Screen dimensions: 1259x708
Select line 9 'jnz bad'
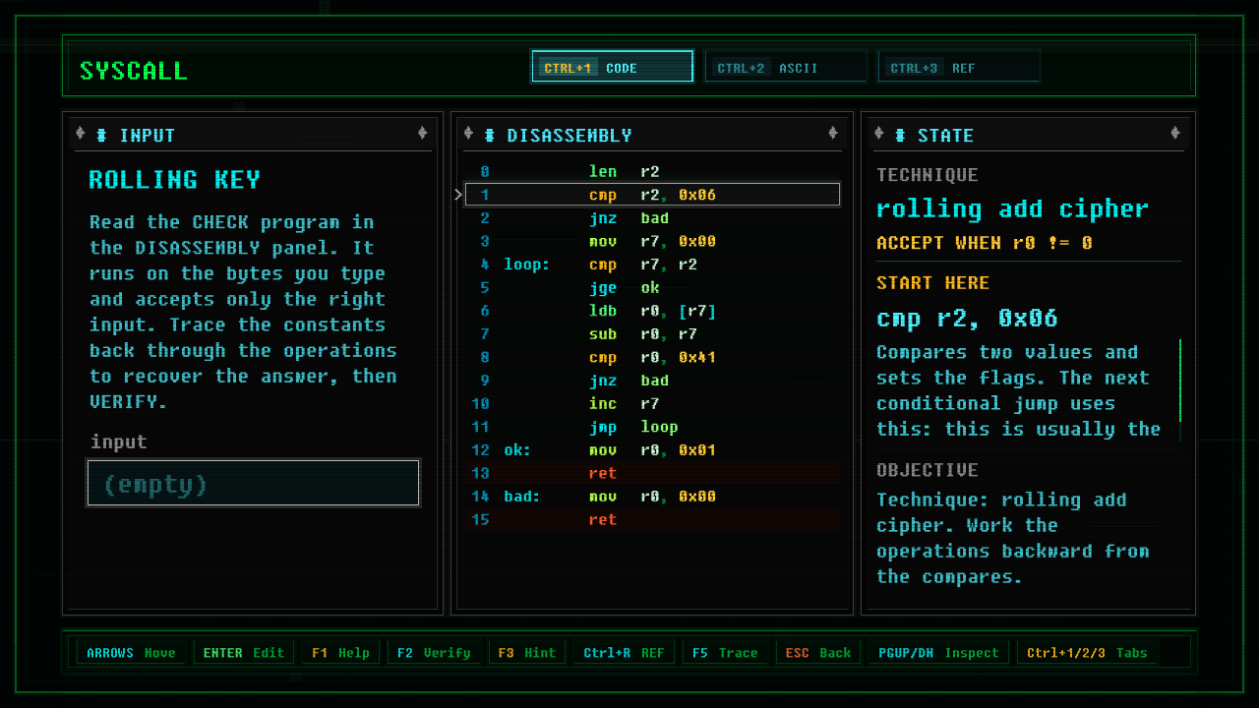pyautogui.click(x=652, y=381)
